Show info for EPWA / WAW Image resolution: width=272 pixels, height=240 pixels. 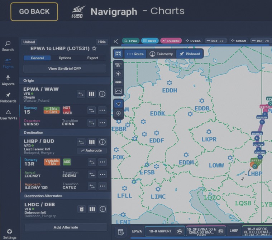click(x=102, y=94)
